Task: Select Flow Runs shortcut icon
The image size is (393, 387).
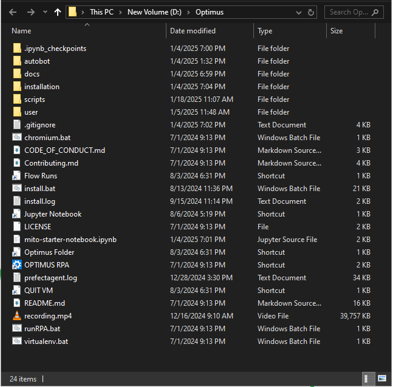Action: click(x=16, y=175)
